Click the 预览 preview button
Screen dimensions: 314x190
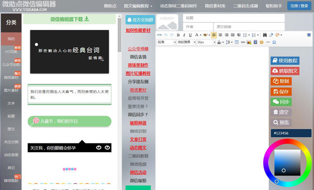[x=281, y=122]
